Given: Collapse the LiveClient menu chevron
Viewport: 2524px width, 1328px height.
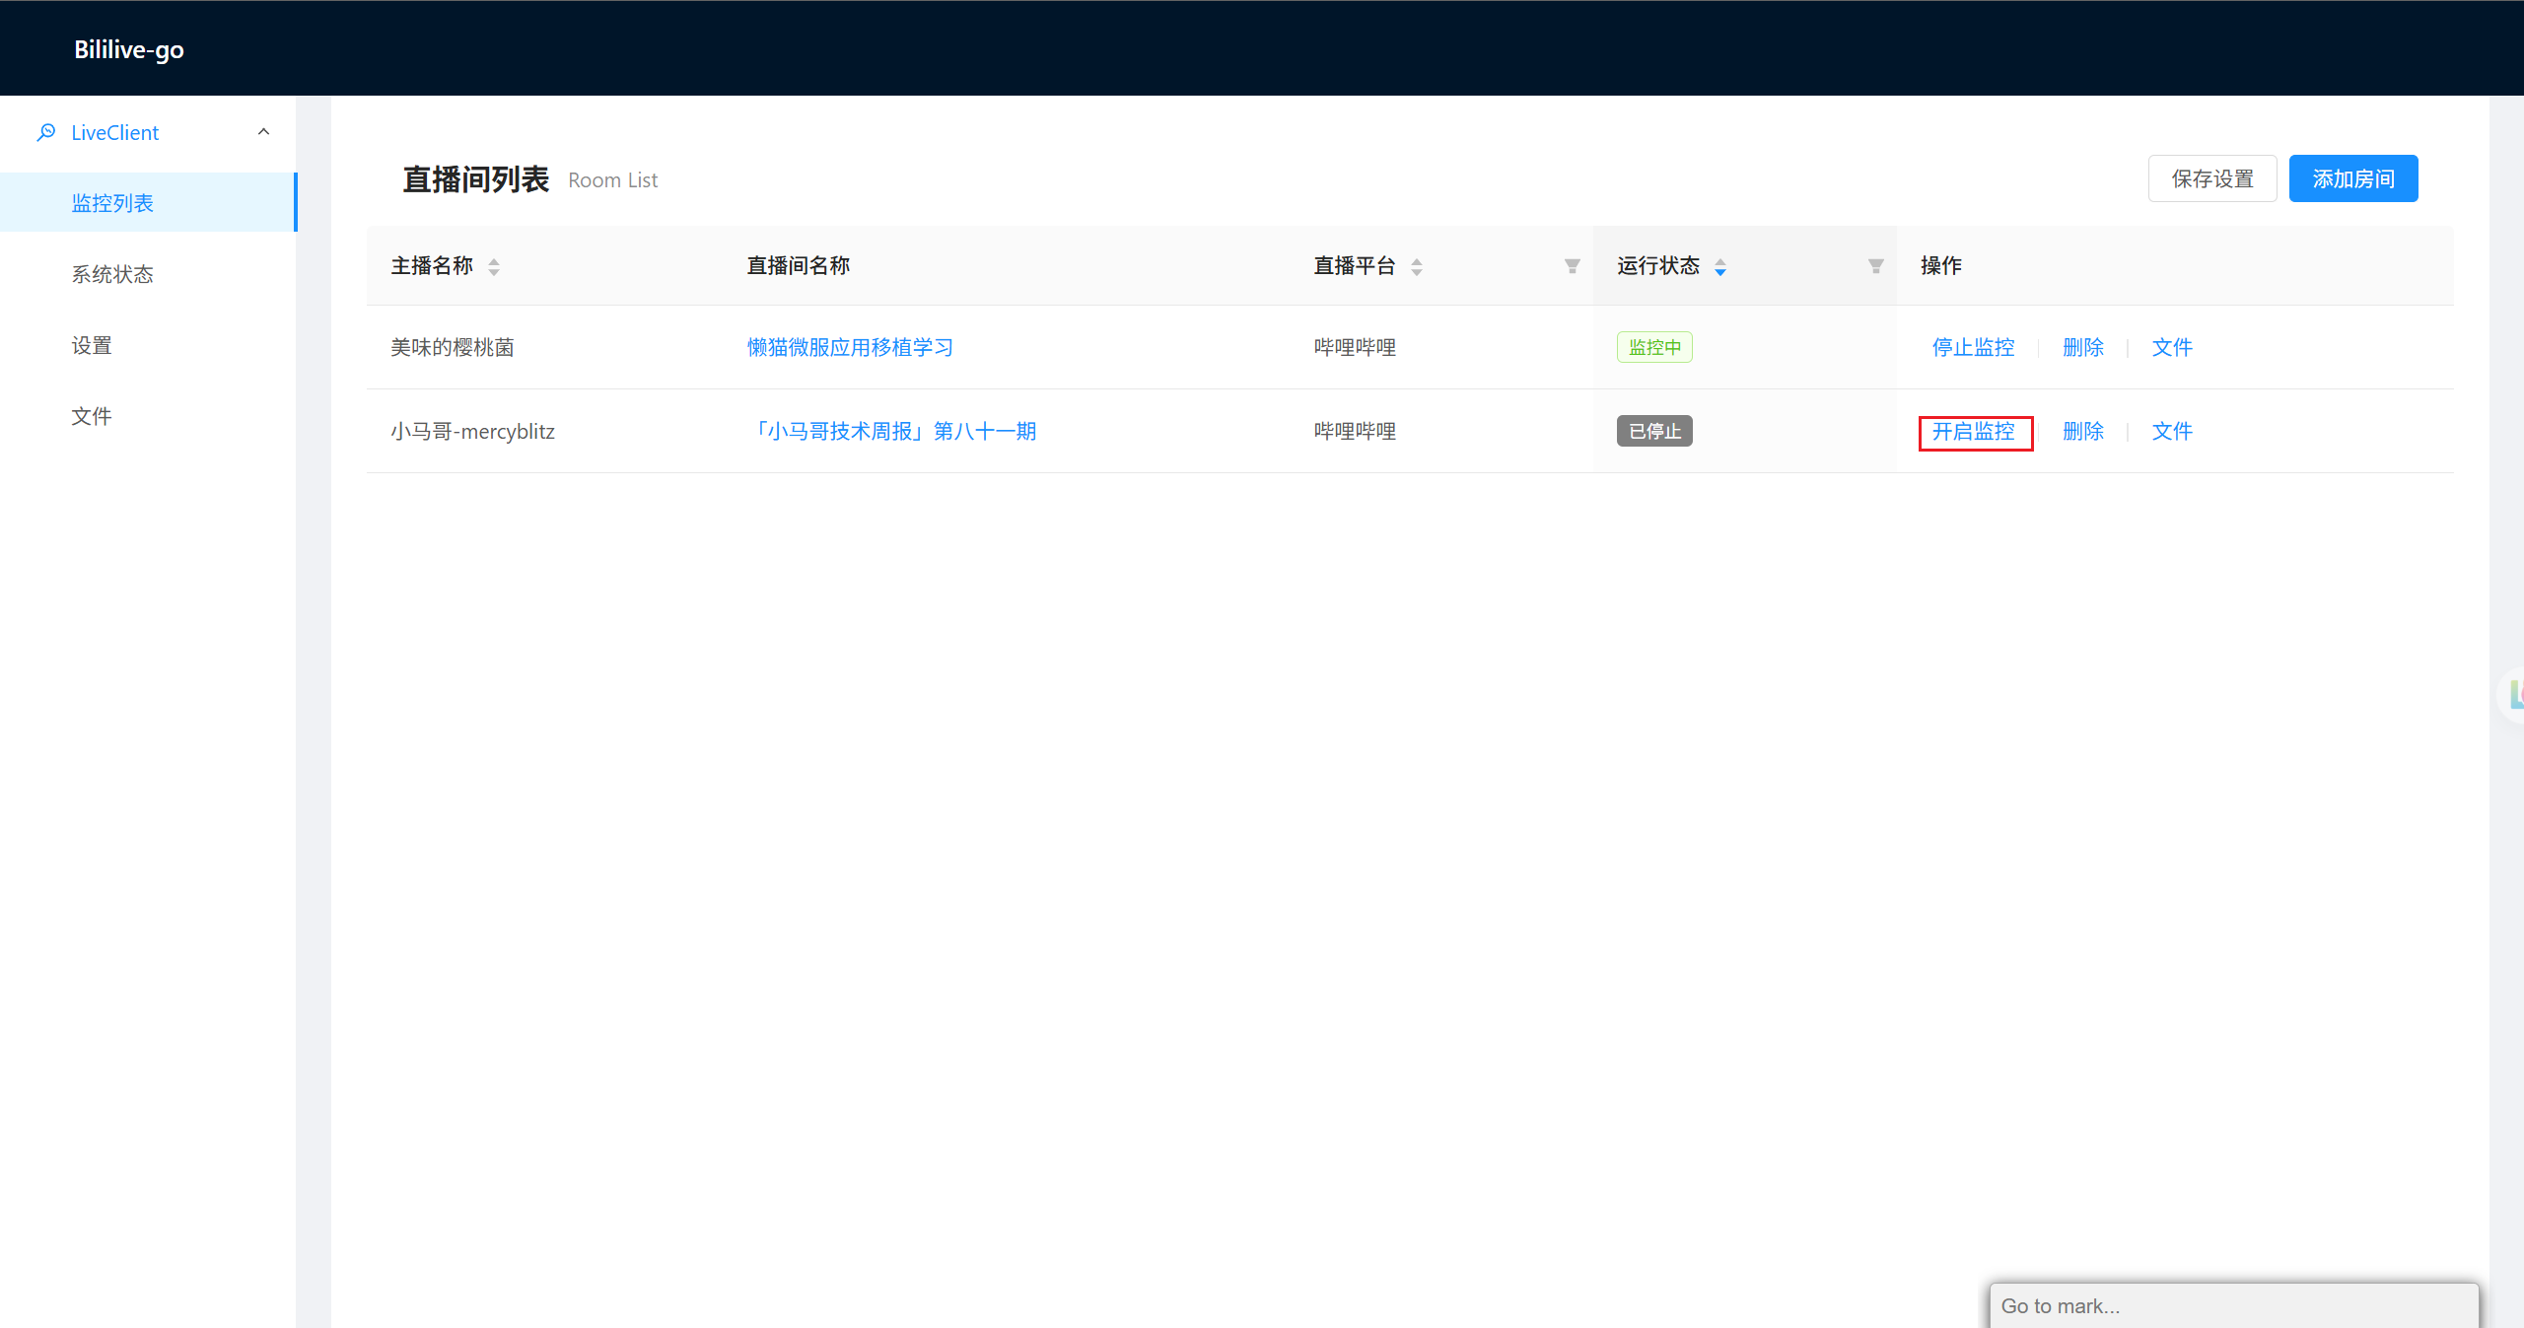Looking at the screenshot, I should [x=263, y=132].
